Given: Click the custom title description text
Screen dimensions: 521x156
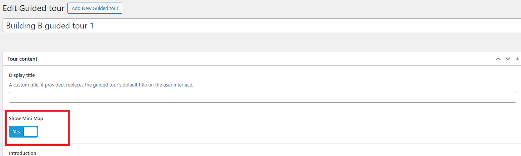Looking at the screenshot, I should point(101,85).
